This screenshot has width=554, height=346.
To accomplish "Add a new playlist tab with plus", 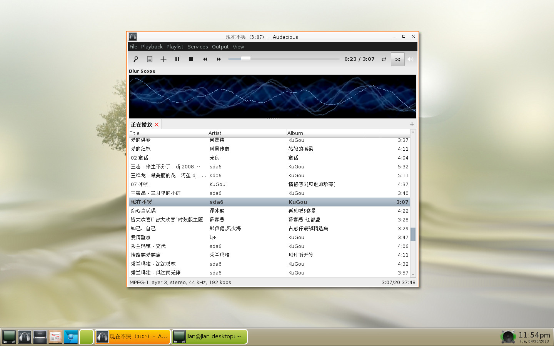I will (412, 124).
